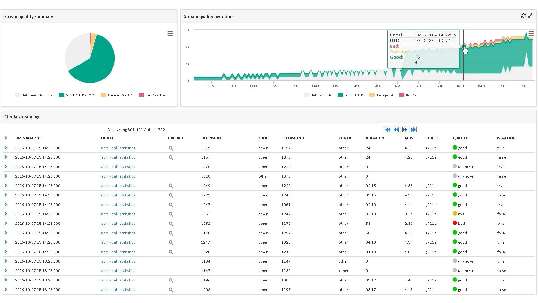The height and width of the screenshot is (303, 538).
Task: Open the line chart hamburger menu
Action: pos(531,33)
